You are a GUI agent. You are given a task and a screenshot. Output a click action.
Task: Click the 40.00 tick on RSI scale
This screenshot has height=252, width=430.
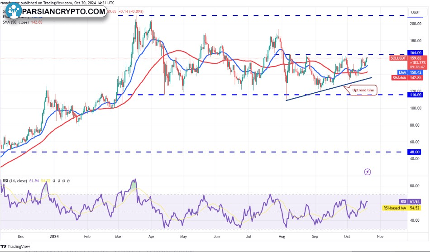414,220
